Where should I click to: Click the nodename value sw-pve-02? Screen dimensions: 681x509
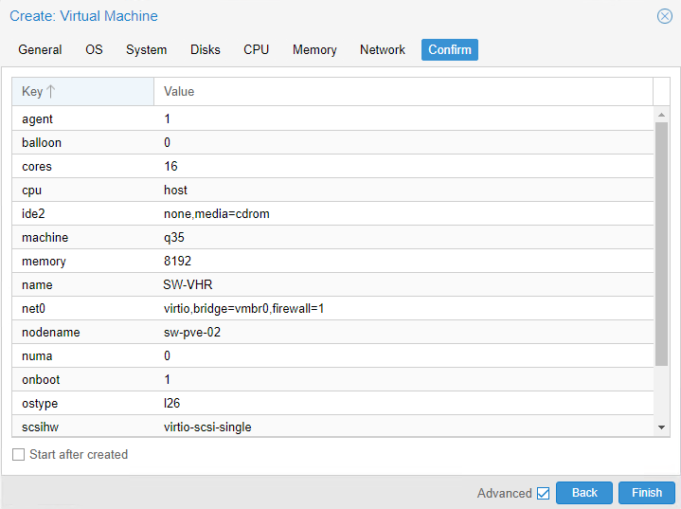pos(192,332)
